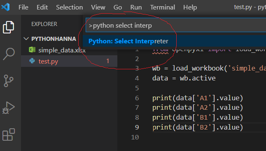This screenshot has width=266, height=151.
Task: Collapse the PYTHONHANNA folder chevron
Action: [26, 39]
